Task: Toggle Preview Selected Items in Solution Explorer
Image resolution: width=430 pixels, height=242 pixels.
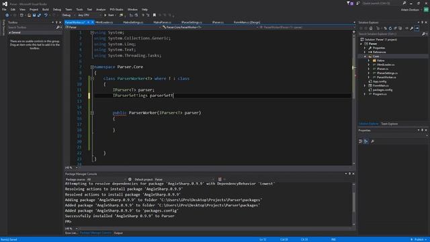Action: pos(417,28)
